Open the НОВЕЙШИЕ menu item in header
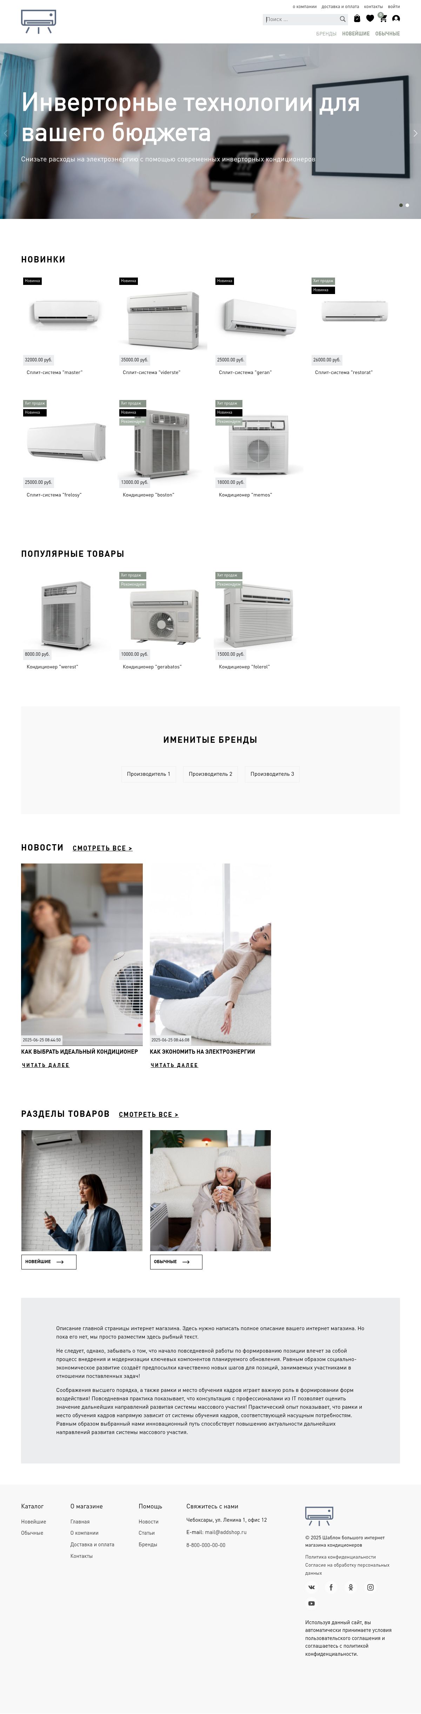 356,33
